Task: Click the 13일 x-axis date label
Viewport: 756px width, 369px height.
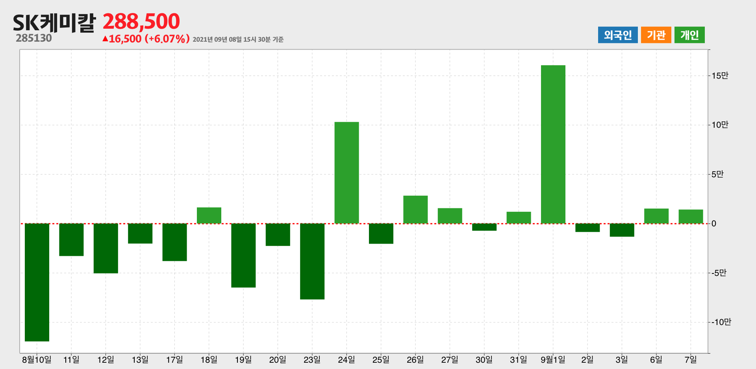Action: (140, 360)
